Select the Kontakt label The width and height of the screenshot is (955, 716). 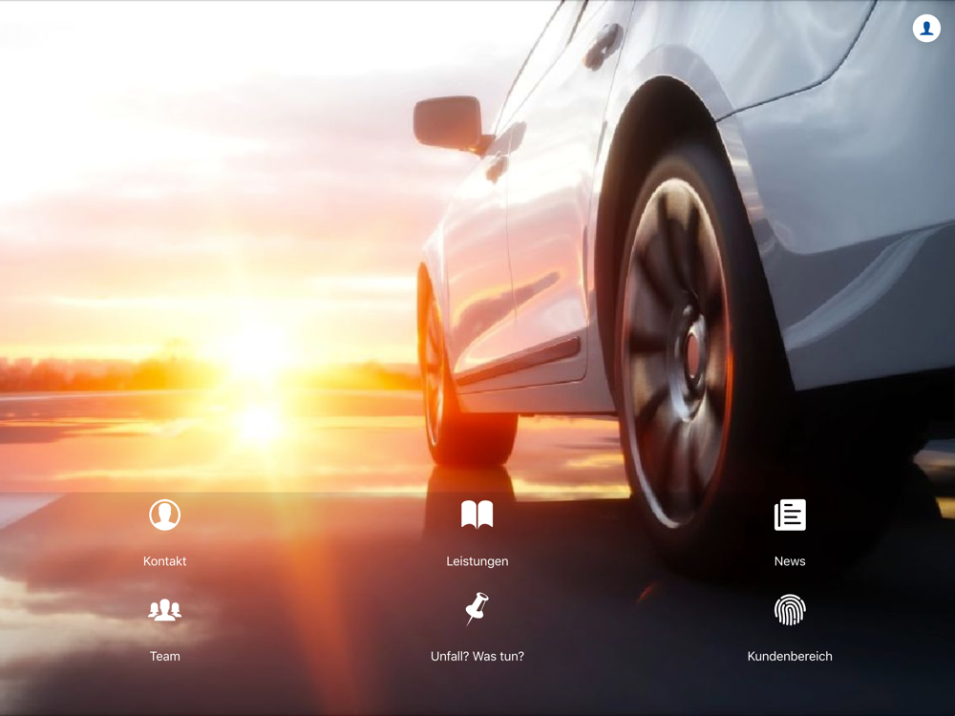(x=164, y=561)
